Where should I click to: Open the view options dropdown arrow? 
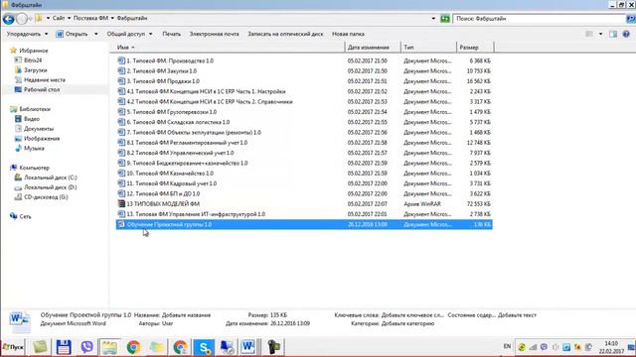600,34
